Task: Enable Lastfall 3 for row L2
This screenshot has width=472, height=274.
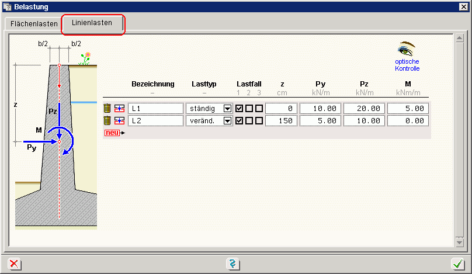Action: [x=259, y=120]
